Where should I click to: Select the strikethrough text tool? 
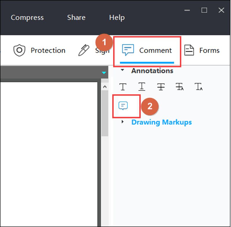(161, 86)
